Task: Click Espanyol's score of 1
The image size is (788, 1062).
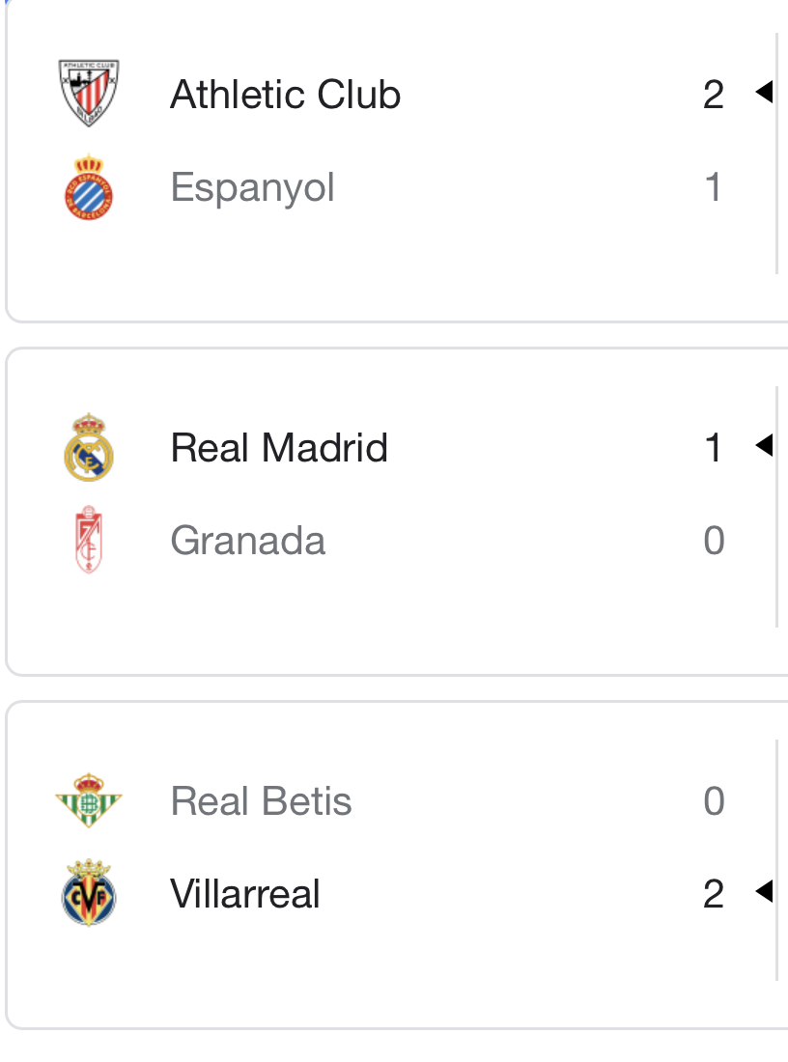Action: click(714, 187)
